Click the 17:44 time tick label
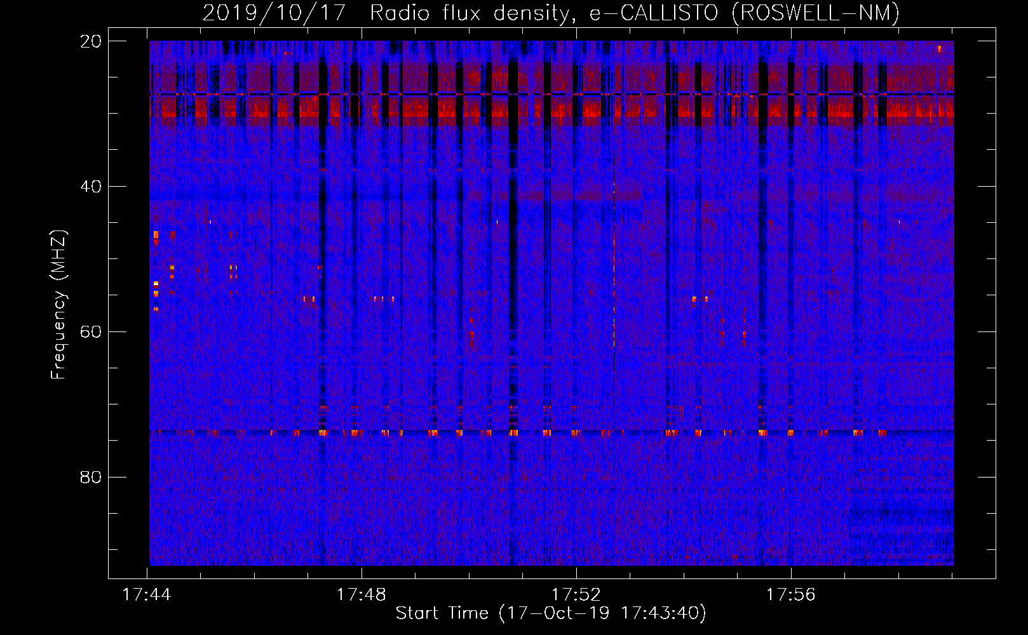This screenshot has width=1028, height=635. (147, 595)
